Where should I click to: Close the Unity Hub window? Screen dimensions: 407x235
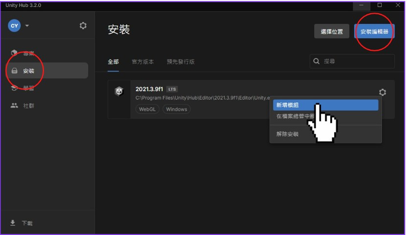coord(398,5)
